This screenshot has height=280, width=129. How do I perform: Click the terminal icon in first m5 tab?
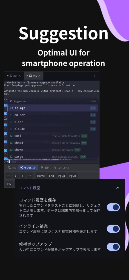point(11,76)
